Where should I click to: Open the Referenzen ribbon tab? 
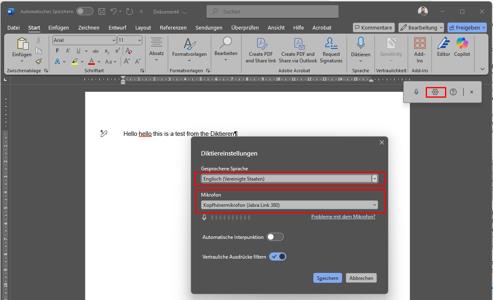173,27
